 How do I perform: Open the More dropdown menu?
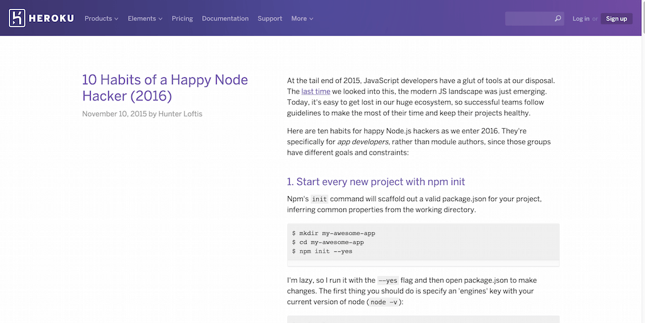302,18
